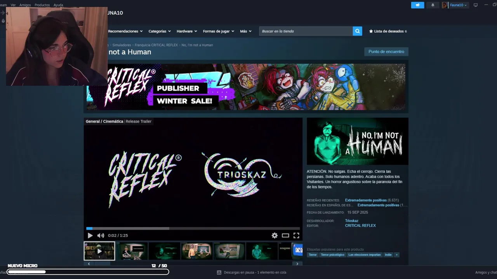
Task: Select the Terror psicológico tag
Action: 332,255
